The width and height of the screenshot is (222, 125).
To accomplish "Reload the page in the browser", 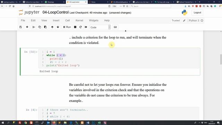I will (10, 6).
